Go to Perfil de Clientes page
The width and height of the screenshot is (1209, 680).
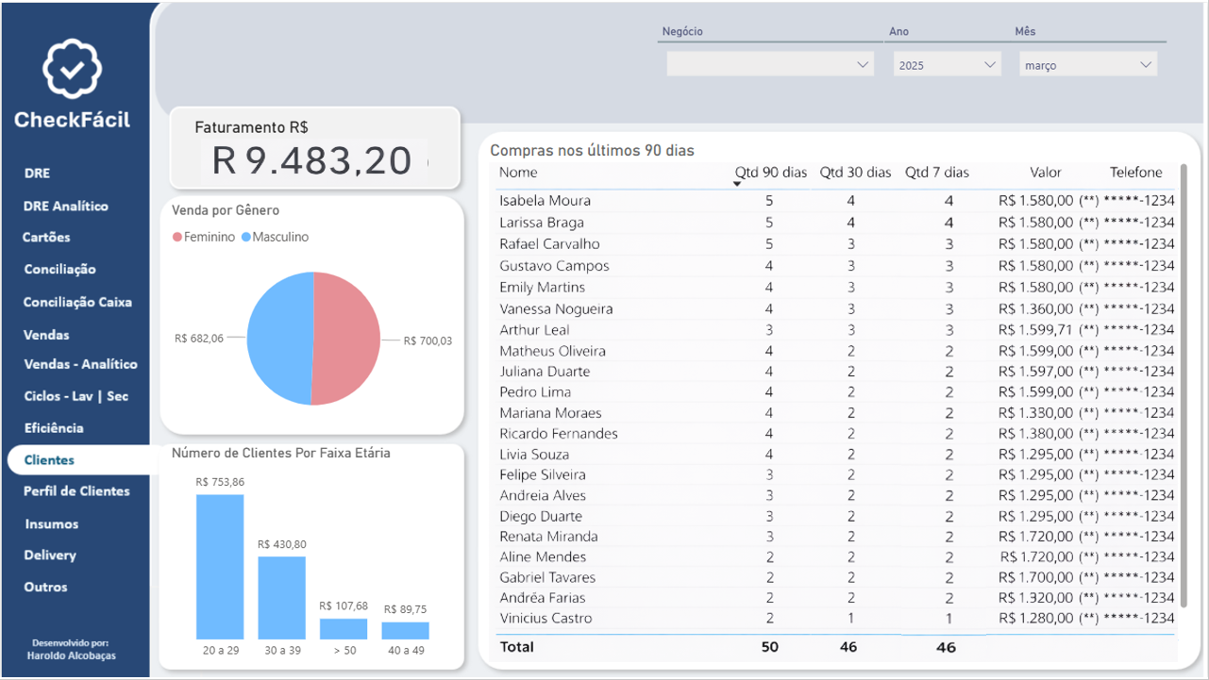coord(76,491)
